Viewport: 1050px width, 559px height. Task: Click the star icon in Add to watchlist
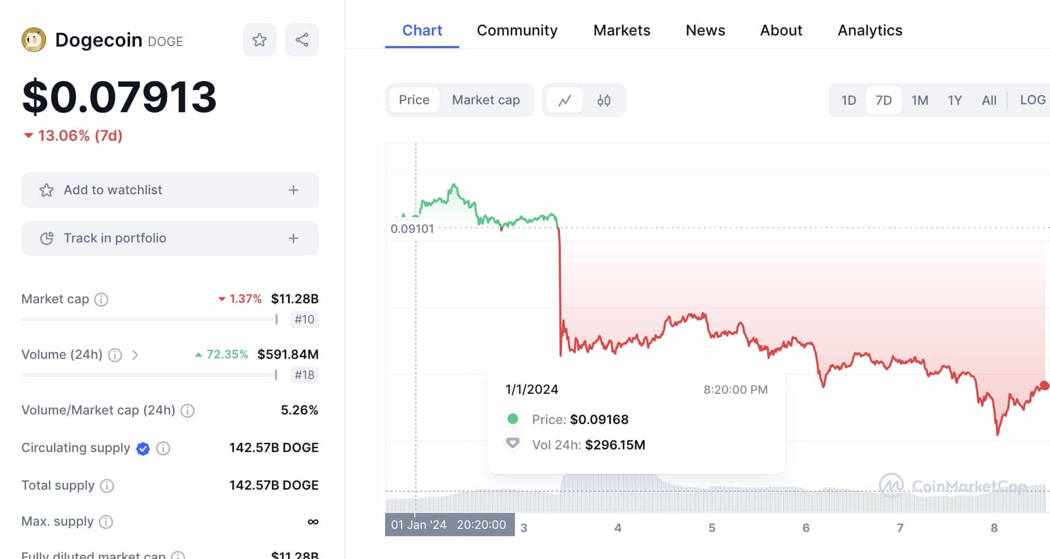(x=47, y=190)
